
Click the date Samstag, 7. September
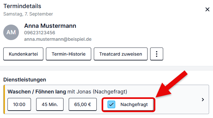(x=28, y=14)
